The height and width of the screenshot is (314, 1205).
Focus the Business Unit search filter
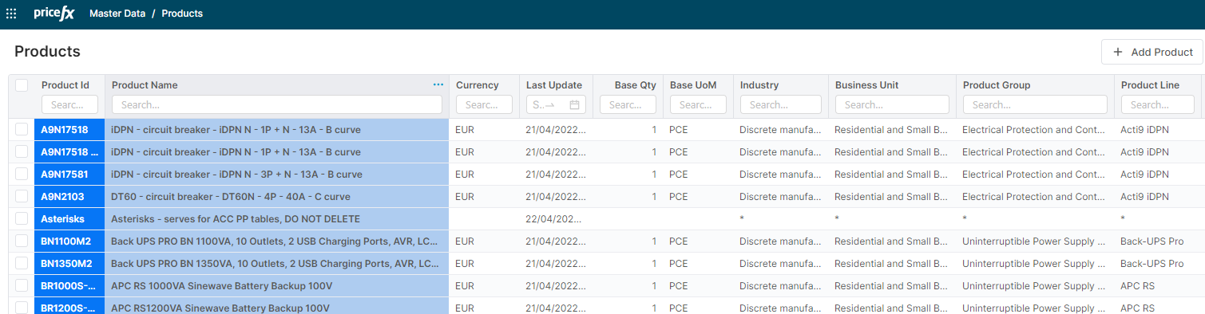892,104
